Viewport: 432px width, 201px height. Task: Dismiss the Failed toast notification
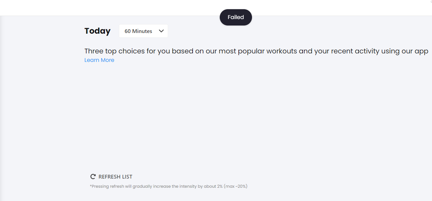pos(236,17)
